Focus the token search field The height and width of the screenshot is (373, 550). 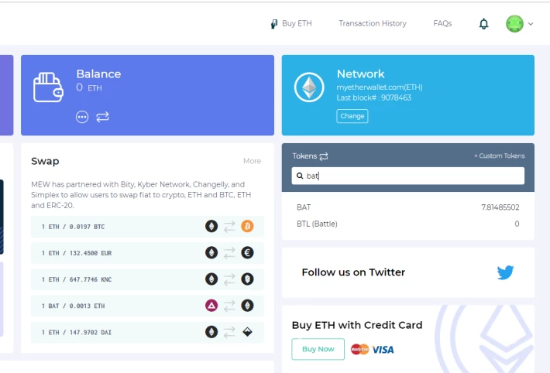(x=408, y=176)
